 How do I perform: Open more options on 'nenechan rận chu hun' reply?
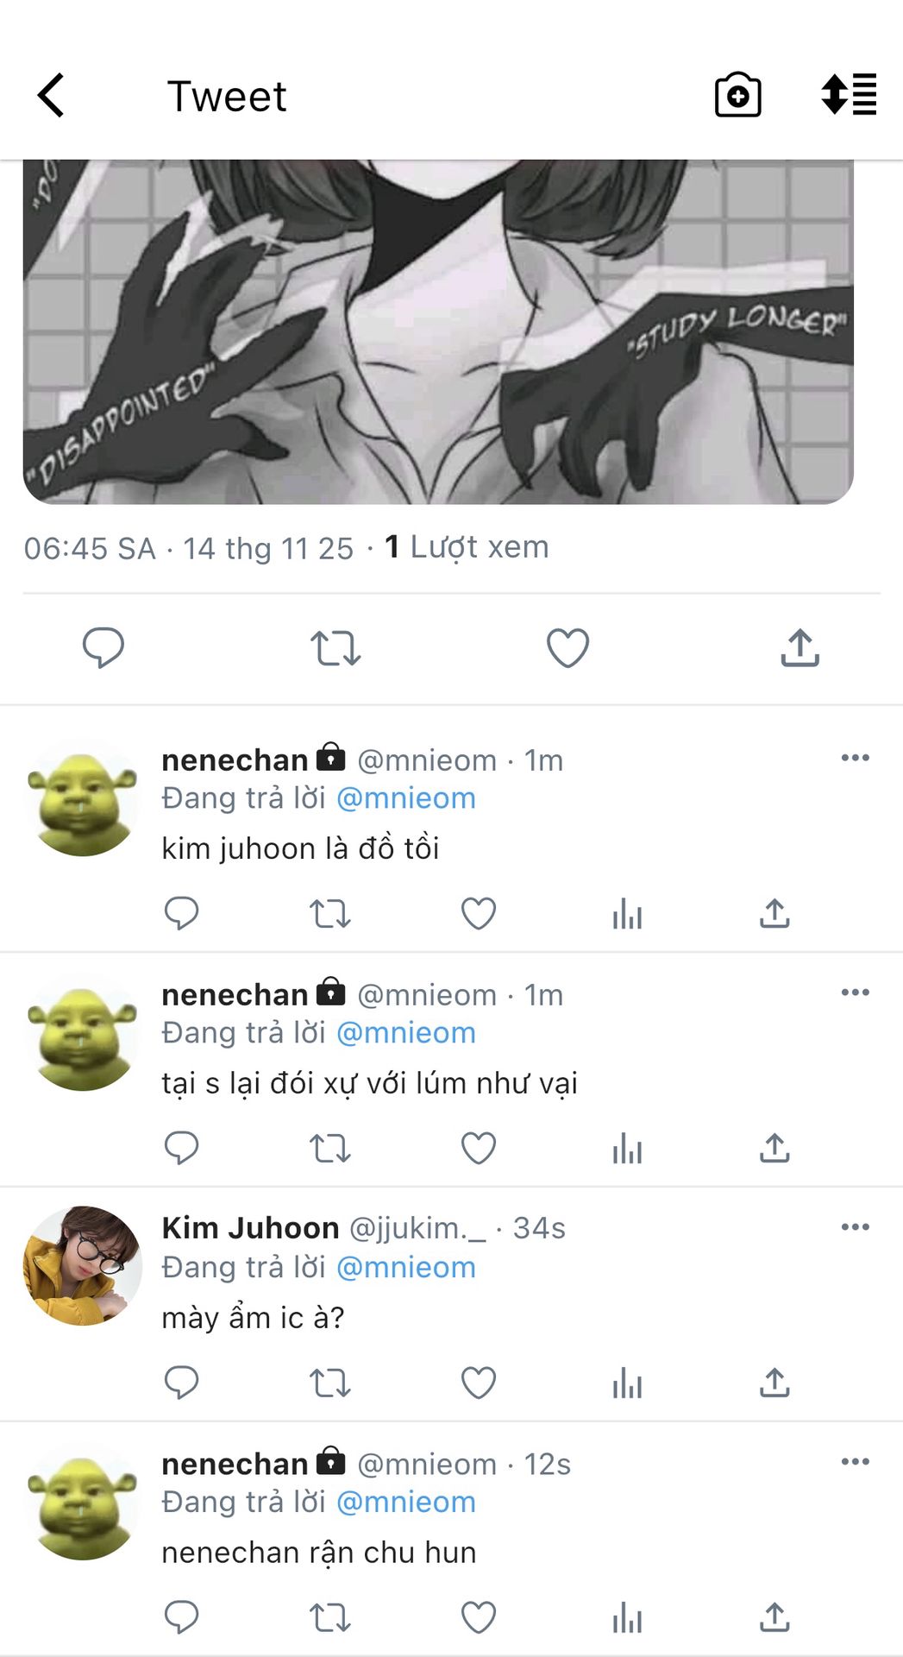(855, 1462)
